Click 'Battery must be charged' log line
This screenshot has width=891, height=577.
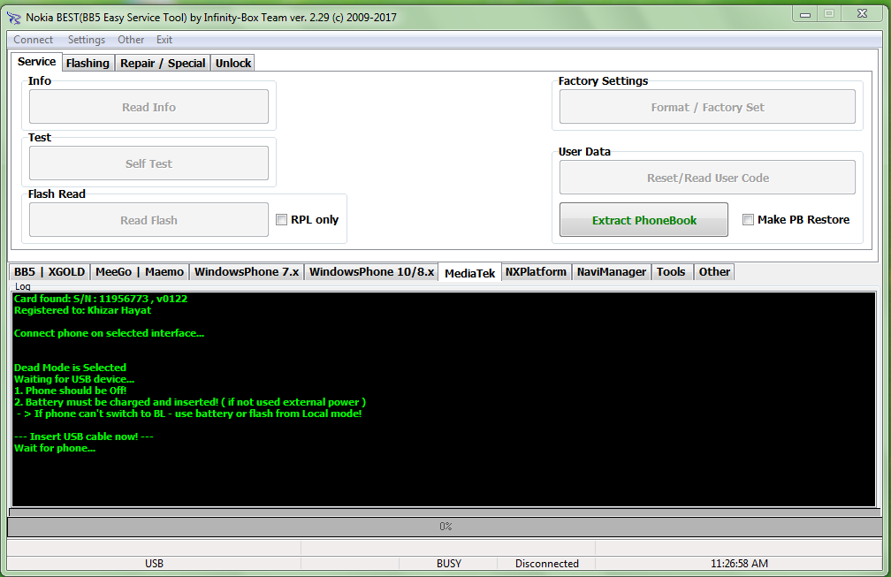click(x=190, y=402)
